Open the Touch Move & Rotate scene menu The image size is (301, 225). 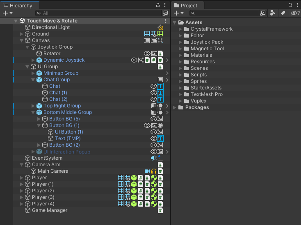165,21
